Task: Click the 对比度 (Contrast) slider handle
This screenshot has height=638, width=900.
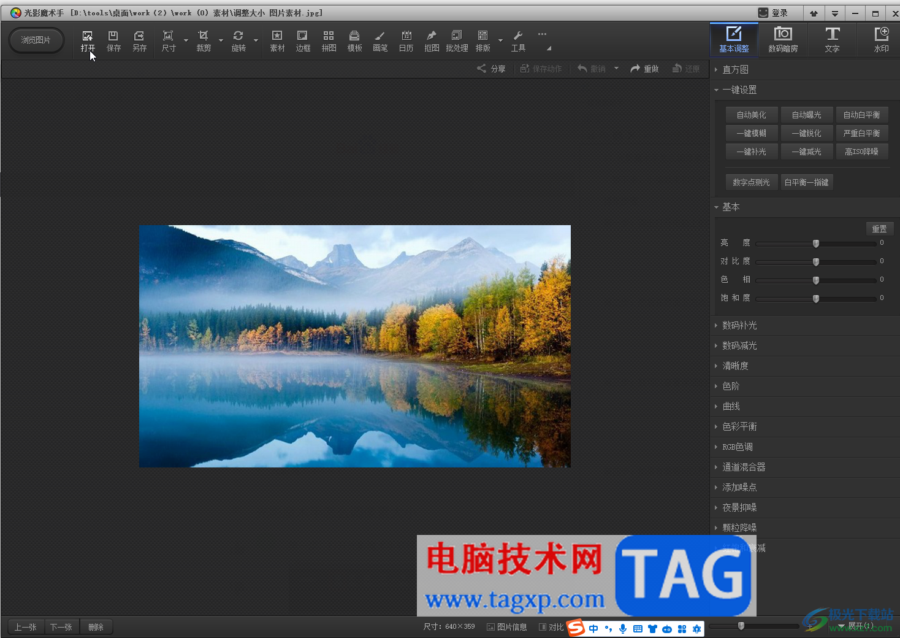Action: pyautogui.click(x=816, y=262)
